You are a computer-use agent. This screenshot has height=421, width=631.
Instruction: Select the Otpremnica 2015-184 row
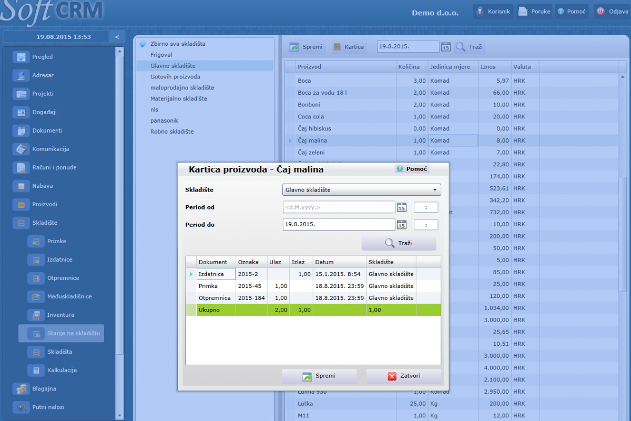coord(313,298)
